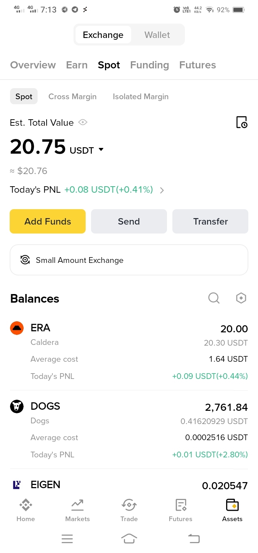
Task: Go to Home in bottom navigation
Action: 26,510
